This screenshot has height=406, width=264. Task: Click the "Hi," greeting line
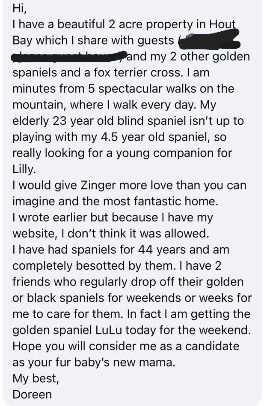pyautogui.click(x=20, y=9)
